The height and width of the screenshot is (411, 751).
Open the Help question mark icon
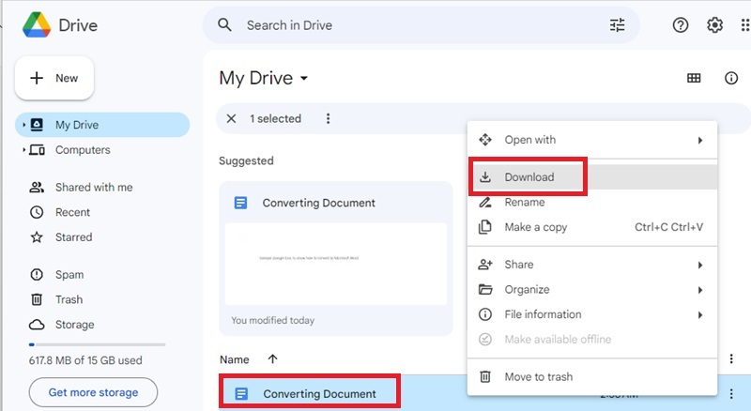680,25
